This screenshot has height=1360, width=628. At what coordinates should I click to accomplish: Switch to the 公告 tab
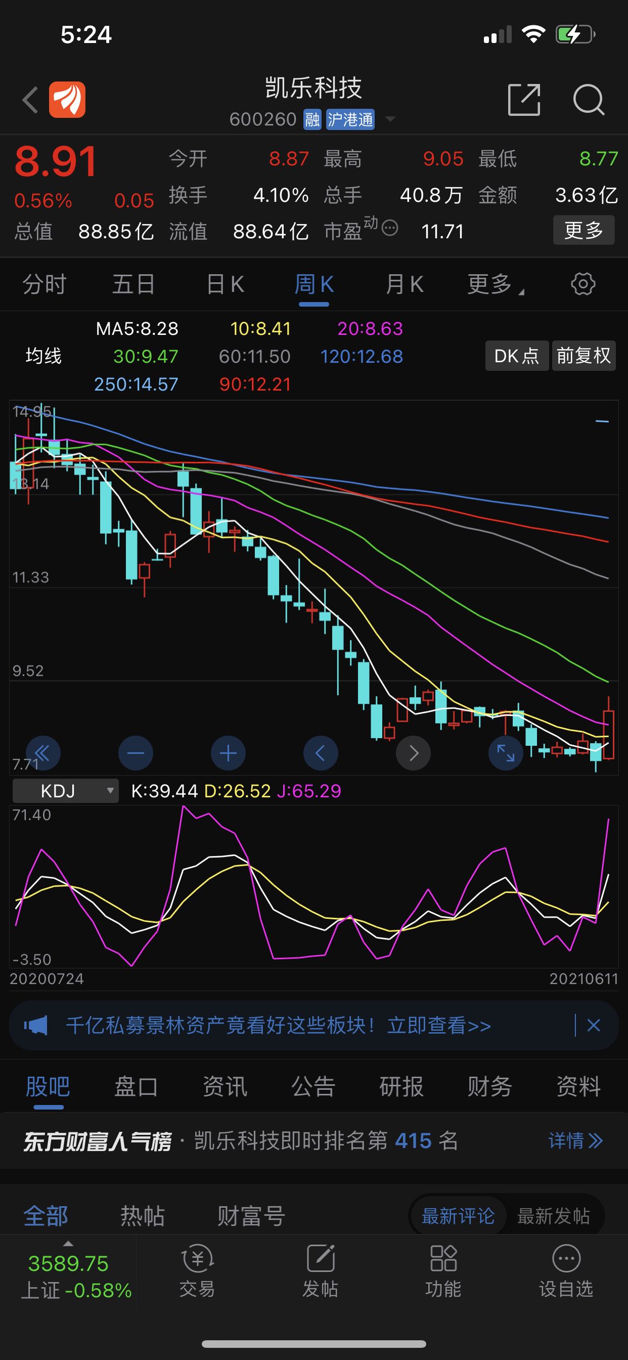coord(313,1086)
